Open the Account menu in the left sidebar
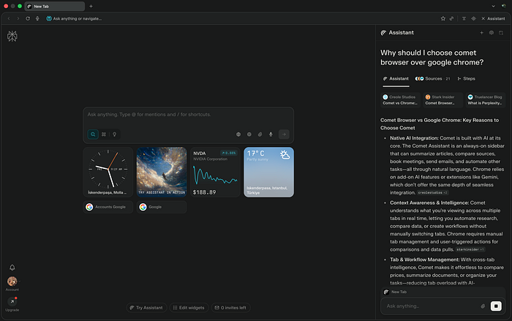The height and width of the screenshot is (321, 512). coord(12,282)
